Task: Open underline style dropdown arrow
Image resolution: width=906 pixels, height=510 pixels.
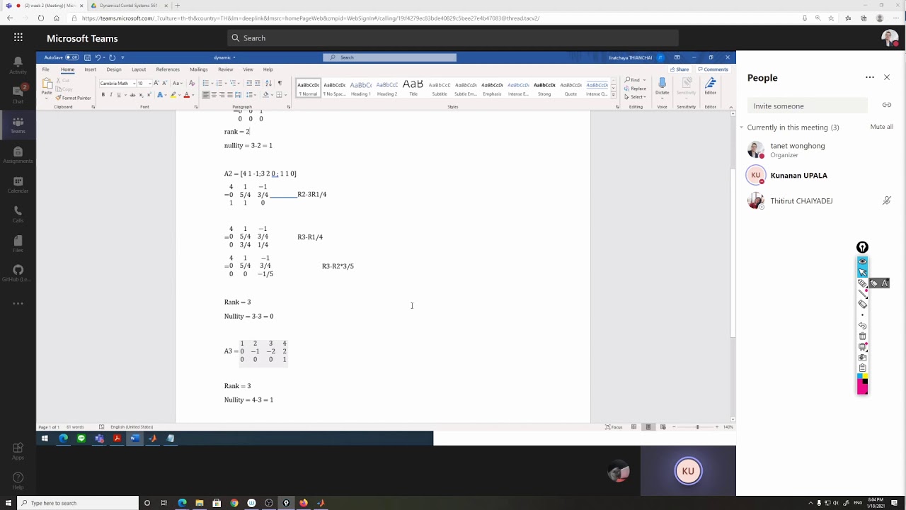Action: click(125, 95)
